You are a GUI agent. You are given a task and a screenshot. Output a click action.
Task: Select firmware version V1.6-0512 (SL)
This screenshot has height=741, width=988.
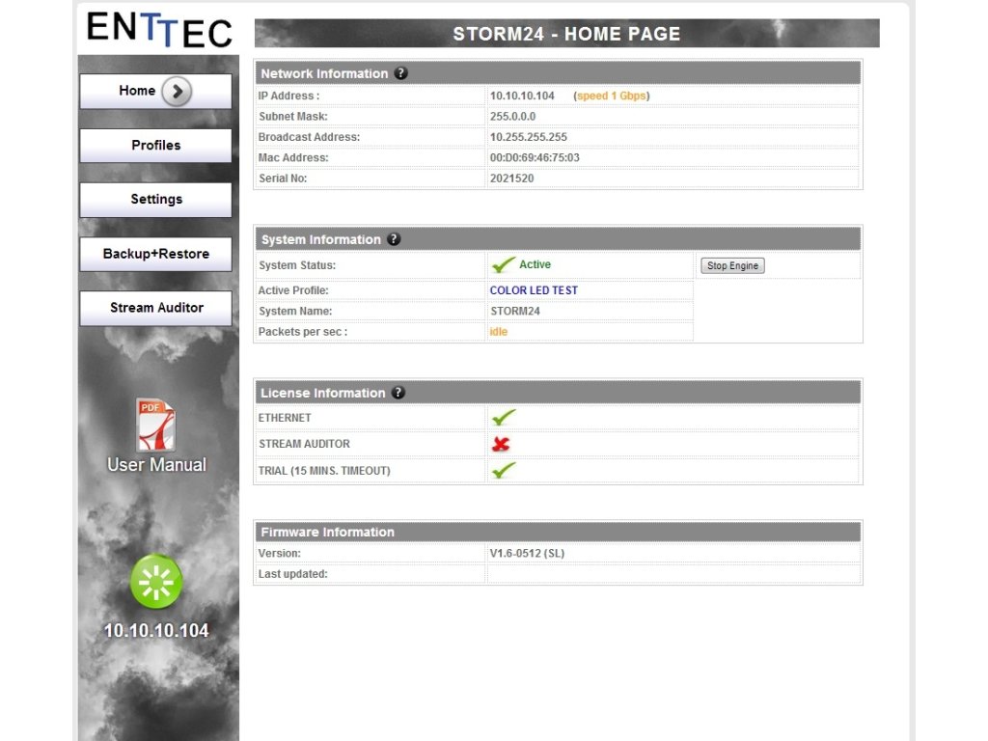coord(527,553)
